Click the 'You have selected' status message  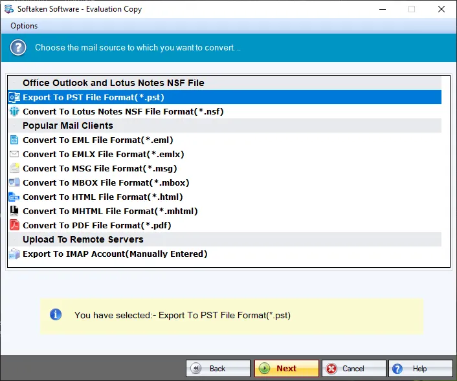[x=183, y=315]
